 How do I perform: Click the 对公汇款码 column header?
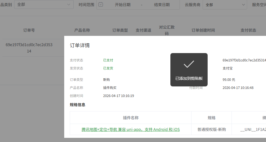(x=167, y=30)
